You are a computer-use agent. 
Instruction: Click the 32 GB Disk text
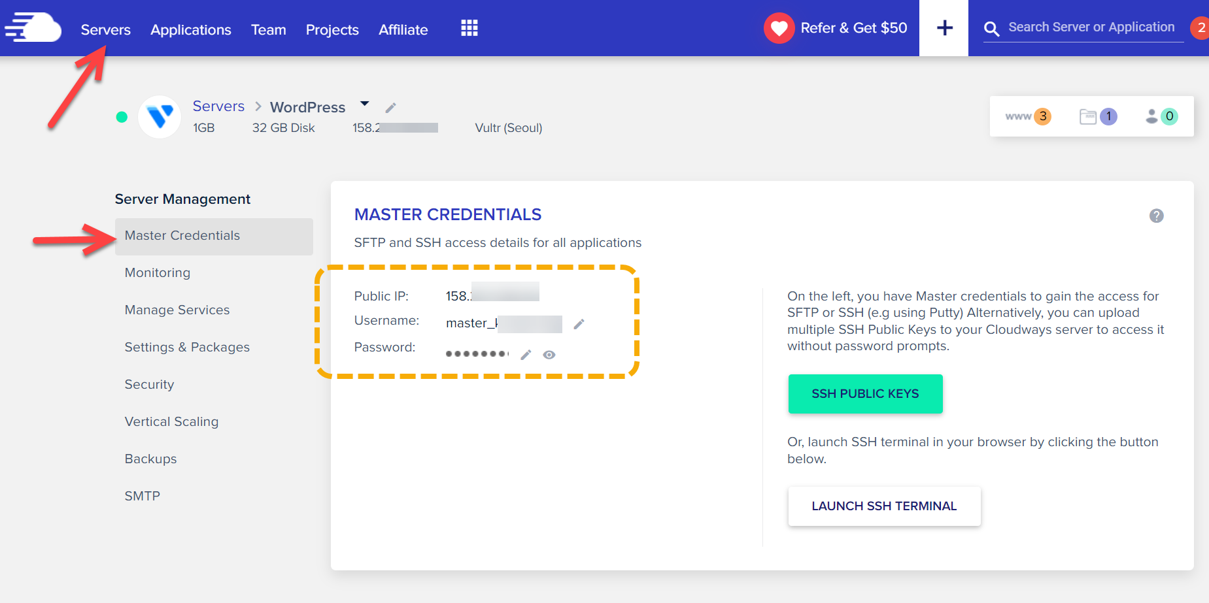point(284,128)
